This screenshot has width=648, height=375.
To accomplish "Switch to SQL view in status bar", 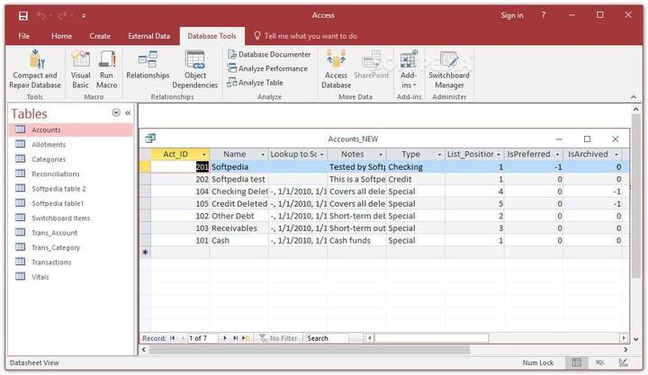I will click(x=599, y=362).
